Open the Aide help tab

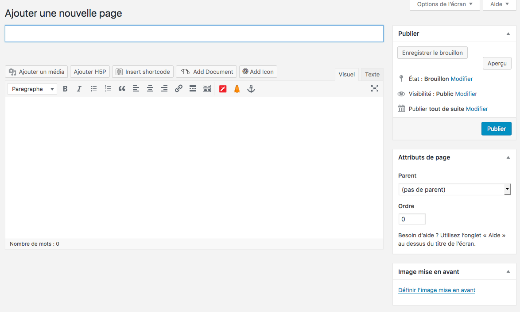pos(499,4)
